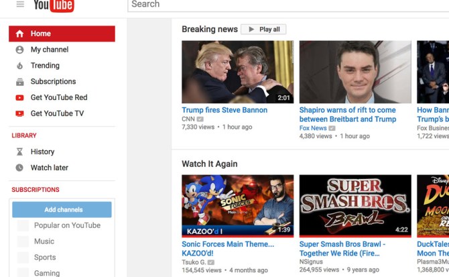Viewport: 449px width, 277px height.
Task: Click '154,545 views • 4 months ago' text
Action: pos(224,270)
